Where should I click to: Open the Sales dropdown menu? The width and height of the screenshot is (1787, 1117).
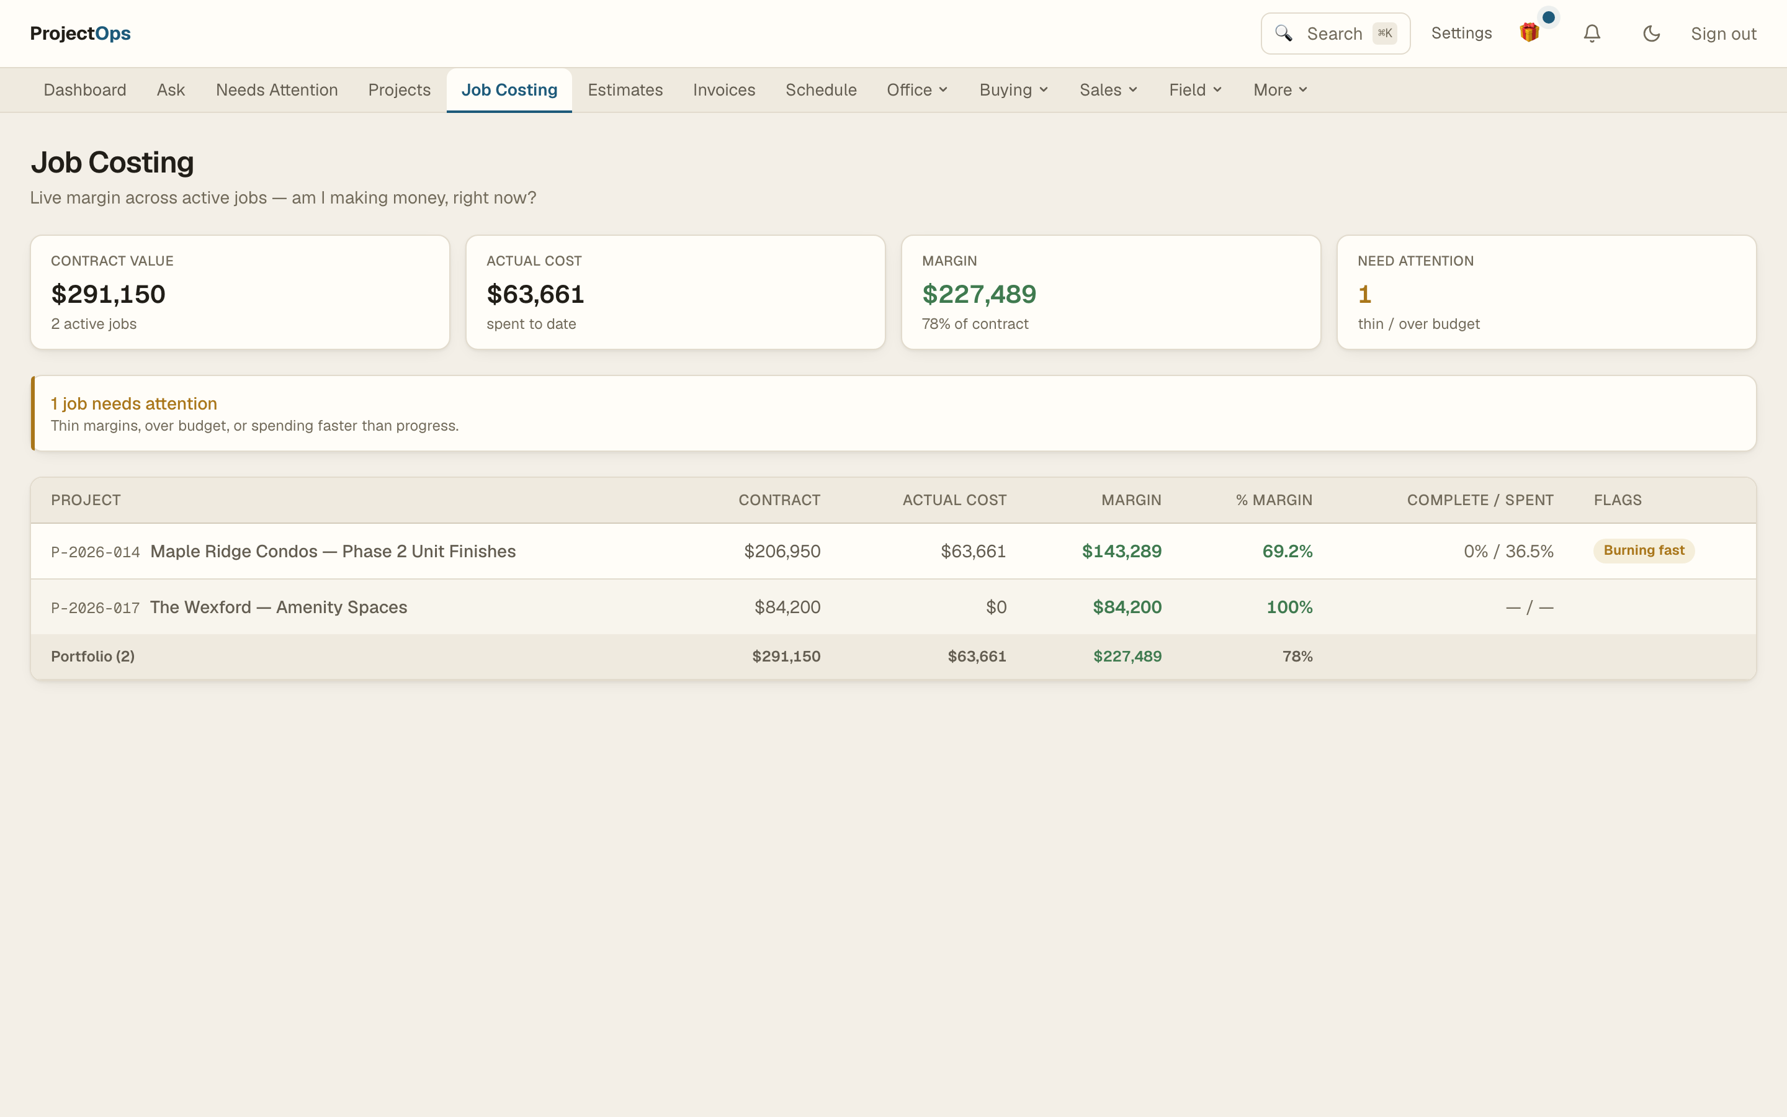point(1108,90)
